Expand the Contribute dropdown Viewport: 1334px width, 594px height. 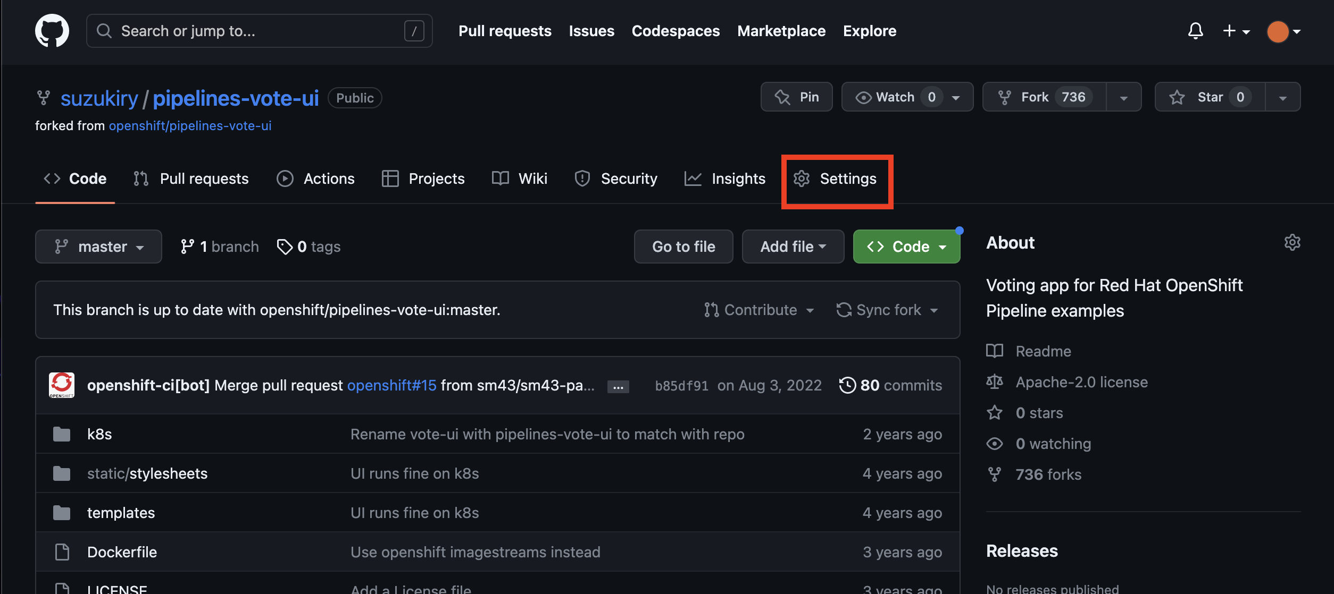(x=760, y=310)
